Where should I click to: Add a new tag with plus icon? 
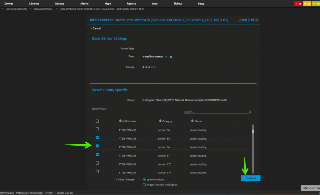(171, 57)
